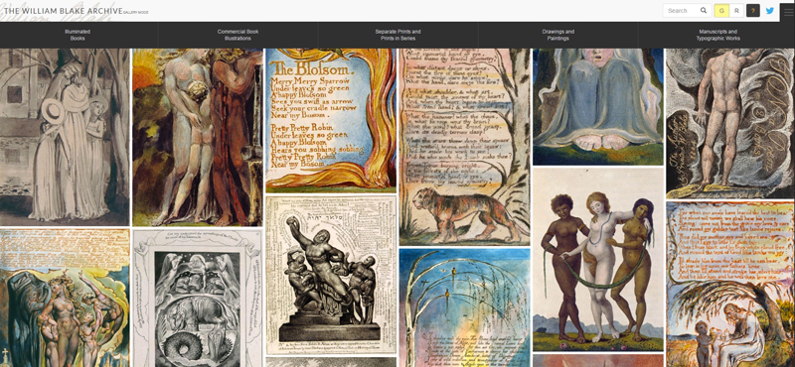The height and width of the screenshot is (367, 795).
Task: Expand Commercial Book Illustrations menu
Action: 238,35
